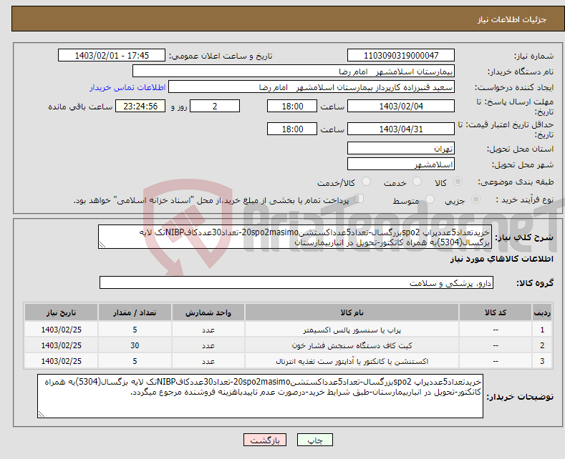Click row number 3 in the items table
The width and height of the screenshot is (565, 459).
542,361
